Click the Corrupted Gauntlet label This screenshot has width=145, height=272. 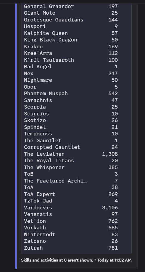point(52,147)
